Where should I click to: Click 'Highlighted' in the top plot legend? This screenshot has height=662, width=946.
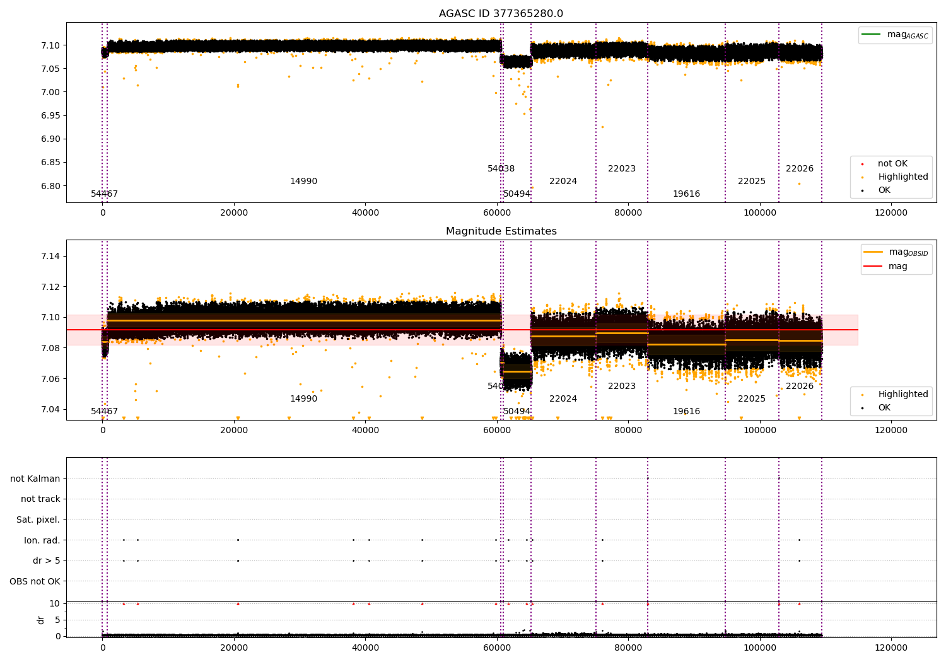(x=902, y=177)
